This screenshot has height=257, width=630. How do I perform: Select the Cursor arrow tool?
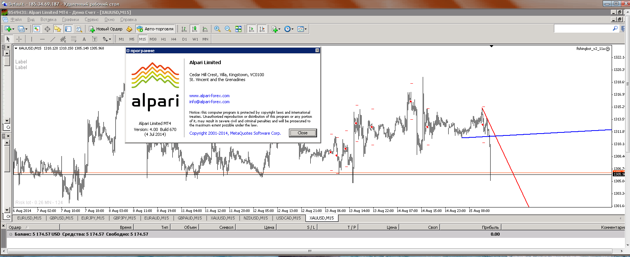coord(8,39)
